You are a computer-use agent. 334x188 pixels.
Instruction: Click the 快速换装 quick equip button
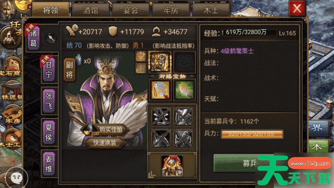pyautogui.click(x=105, y=143)
